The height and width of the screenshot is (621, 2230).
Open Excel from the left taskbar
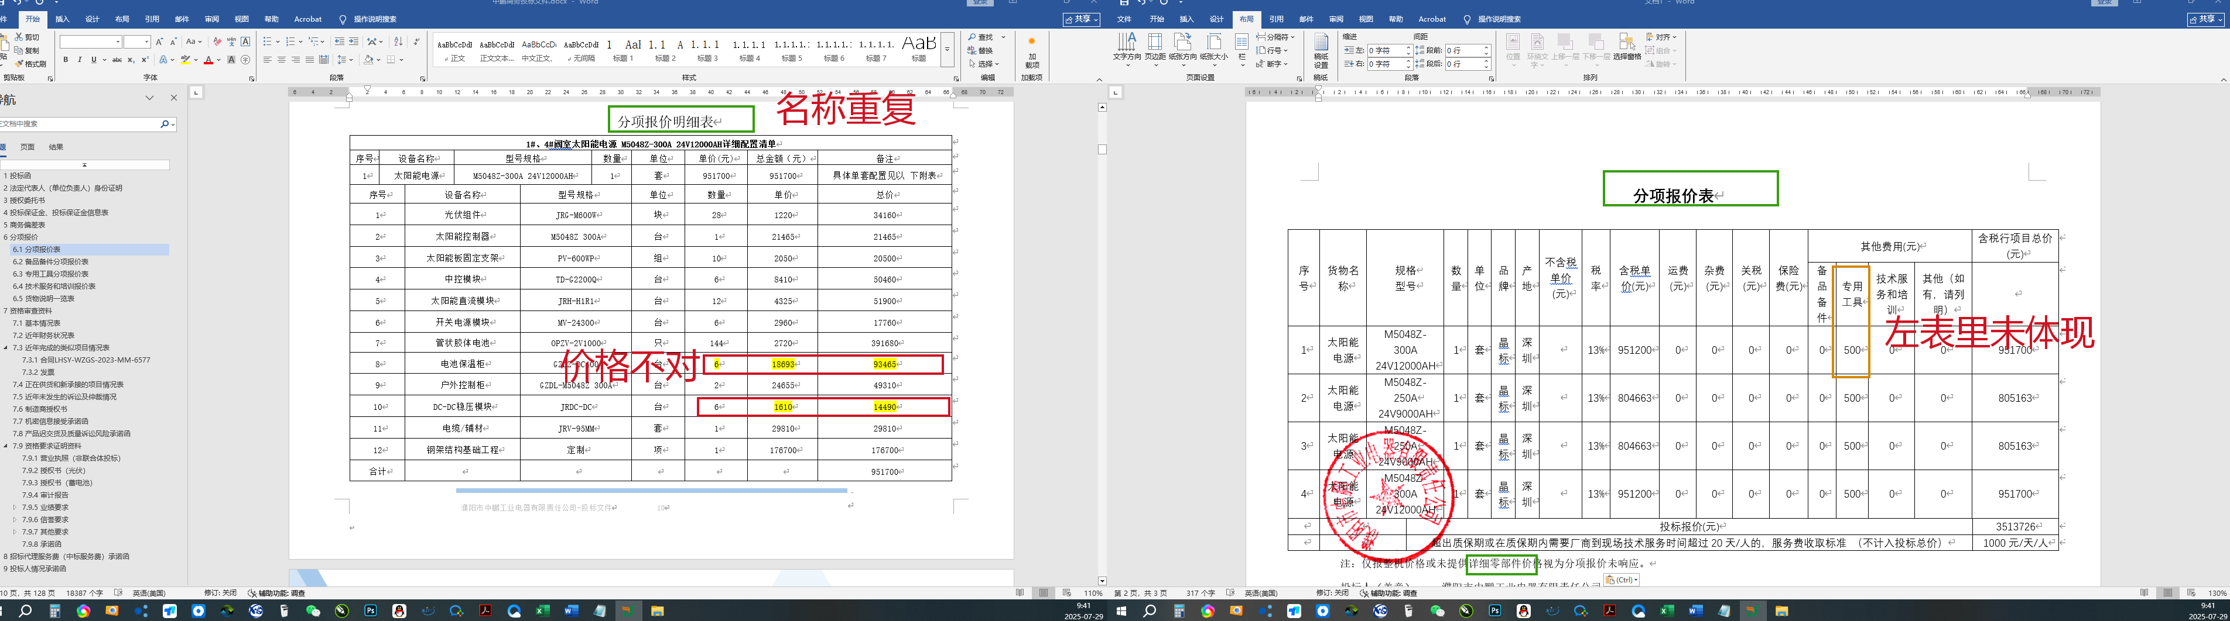click(543, 610)
